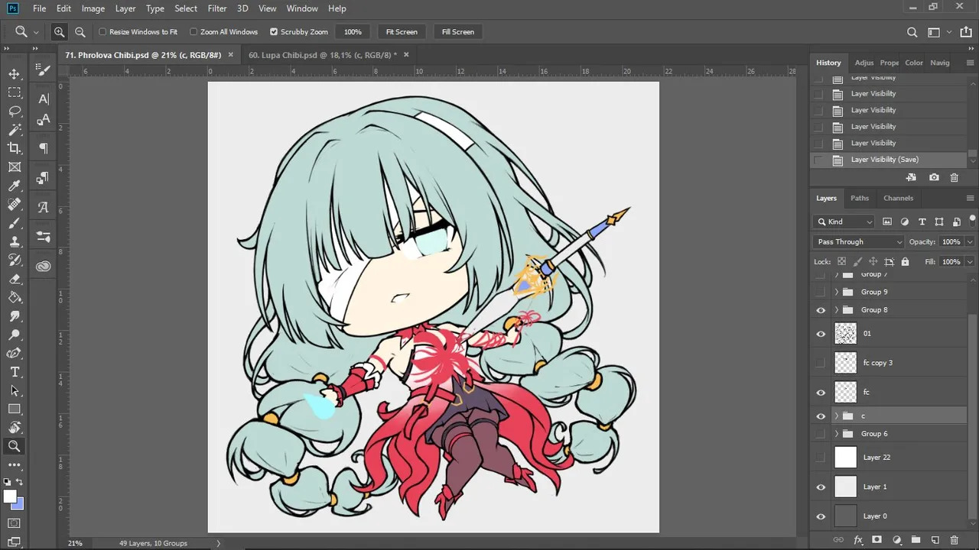The height and width of the screenshot is (550, 979).
Task: Open the Search icon in options bar
Action: [x=912, y=32]
